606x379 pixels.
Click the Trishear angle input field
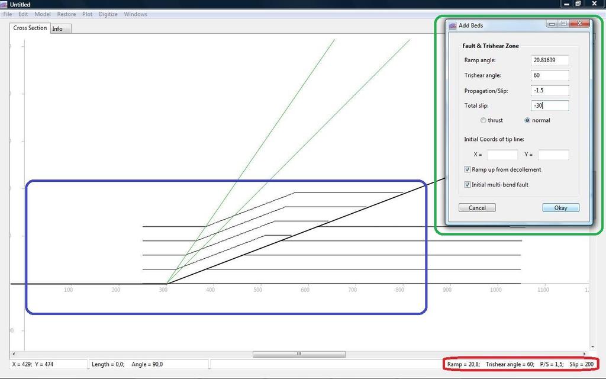(x=550, y=75)
